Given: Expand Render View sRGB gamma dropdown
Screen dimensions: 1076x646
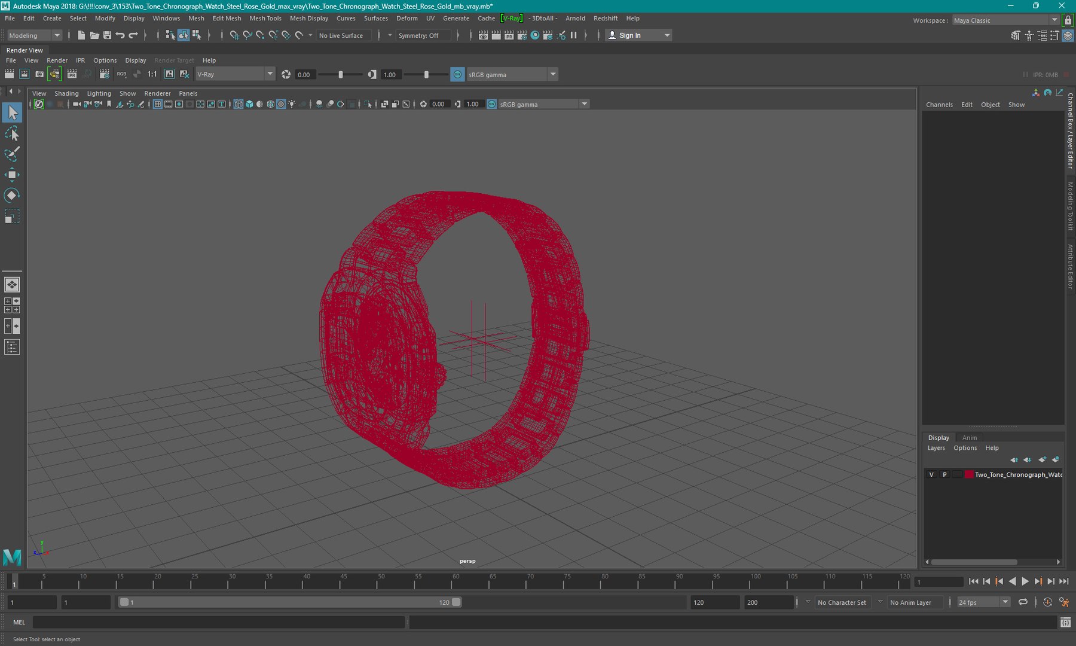Looking at the screenshot, I should pos(512,74).
